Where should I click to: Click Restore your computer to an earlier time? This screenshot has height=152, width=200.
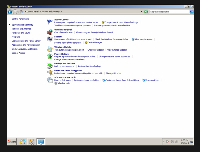pyautogui.click(x=112, y=26)
